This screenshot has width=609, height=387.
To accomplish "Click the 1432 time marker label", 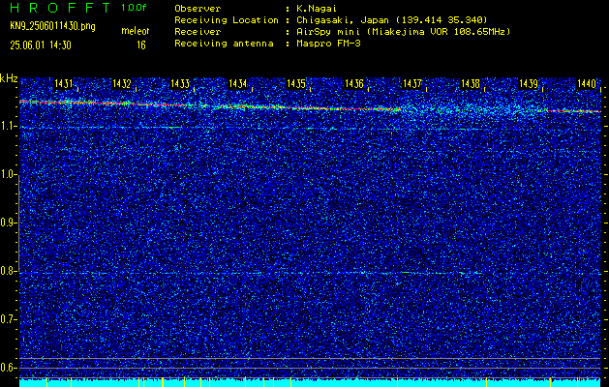I will click(122, 83).
